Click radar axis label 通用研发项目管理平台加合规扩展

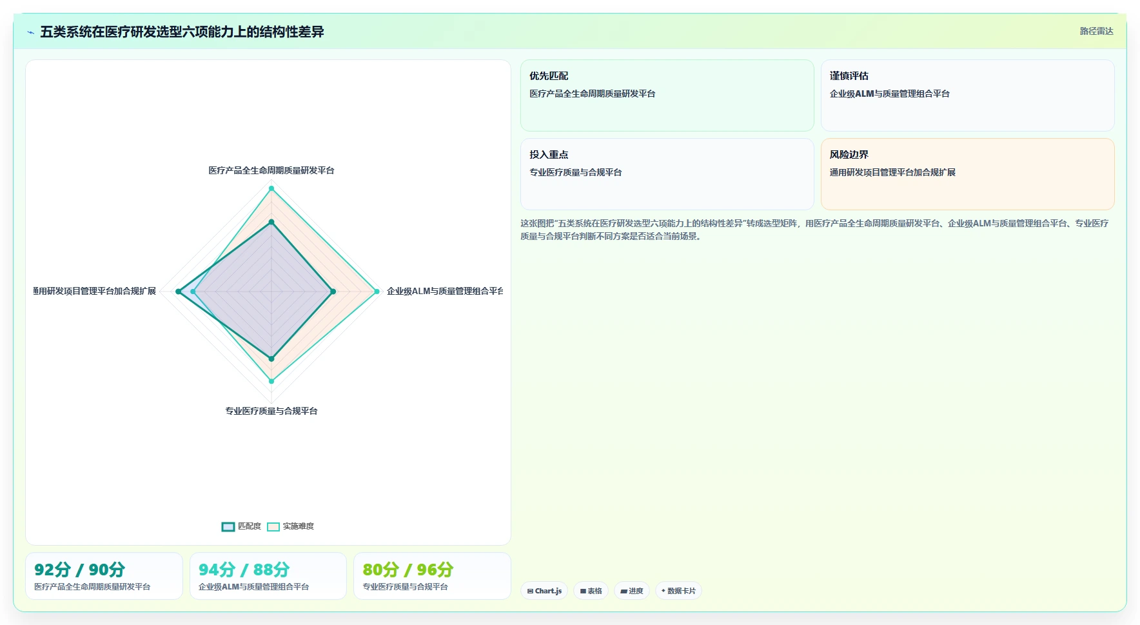point(95,291)
